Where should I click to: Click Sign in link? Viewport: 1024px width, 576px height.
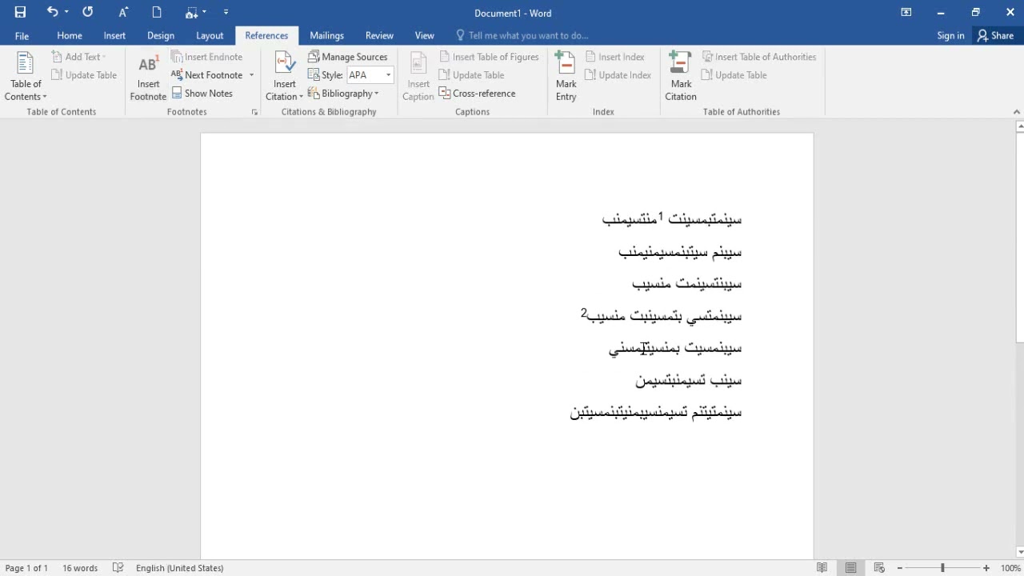pyautogui.click(x=950, y=35)
